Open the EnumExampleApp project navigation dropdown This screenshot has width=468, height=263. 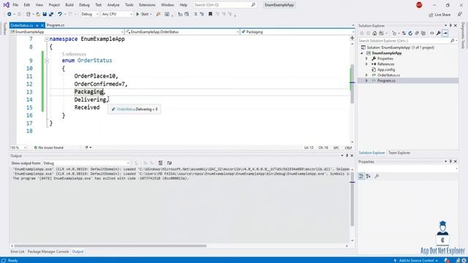(67, 32)
